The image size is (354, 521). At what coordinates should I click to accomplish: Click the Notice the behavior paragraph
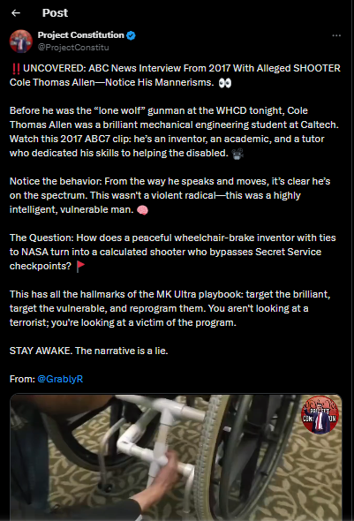(x=170, y=195)
